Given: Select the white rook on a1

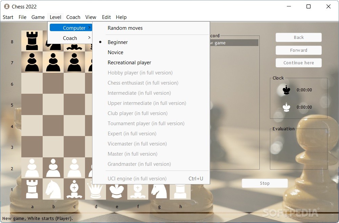Looking at the screenshot, I should [32, 189].
